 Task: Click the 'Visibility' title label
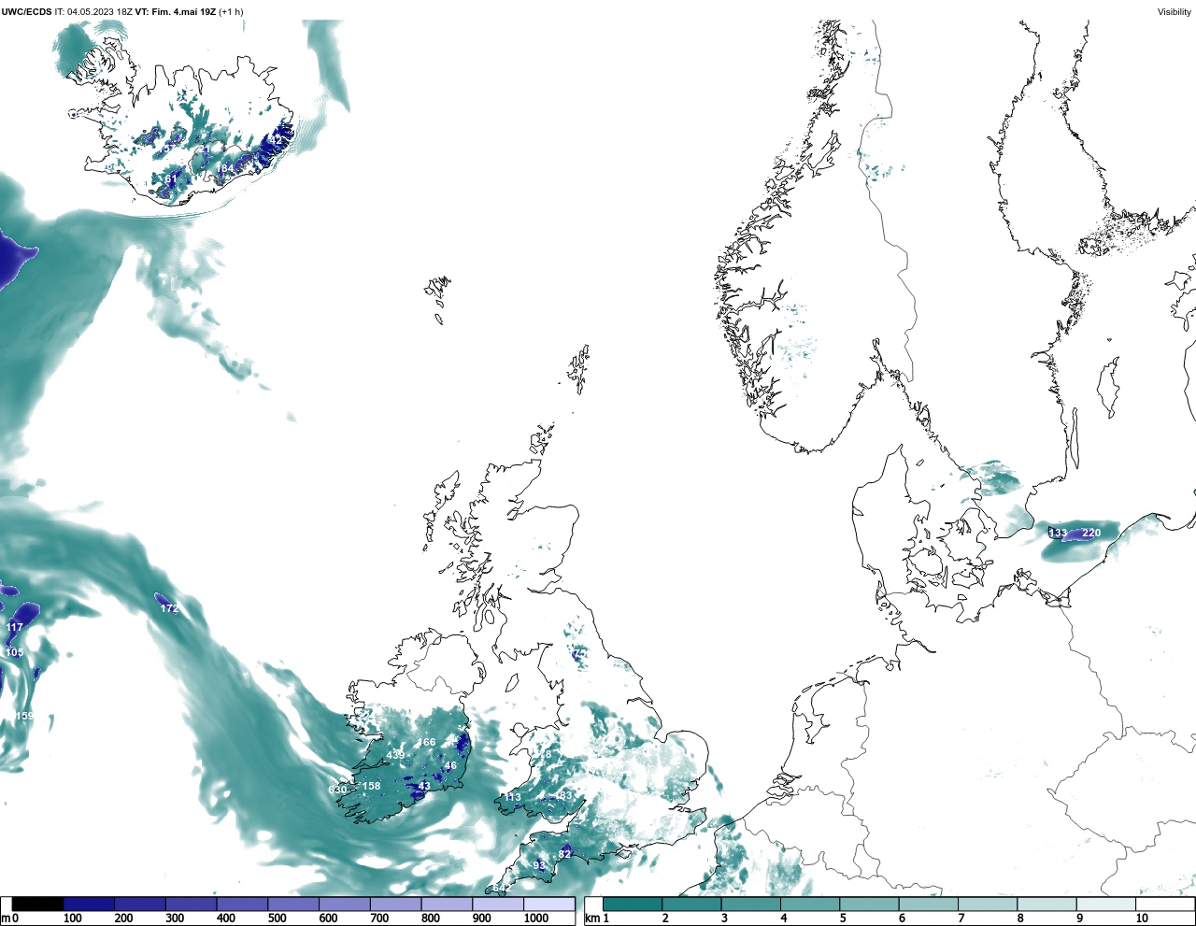(1175, 12)
